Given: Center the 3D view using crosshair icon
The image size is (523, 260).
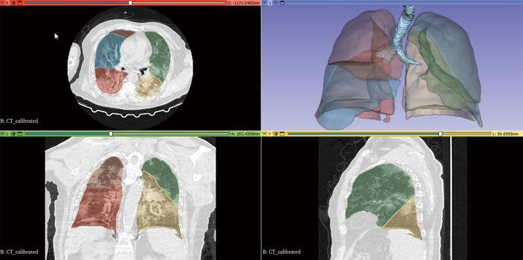Looking at the screenshot, I should 275,3.
